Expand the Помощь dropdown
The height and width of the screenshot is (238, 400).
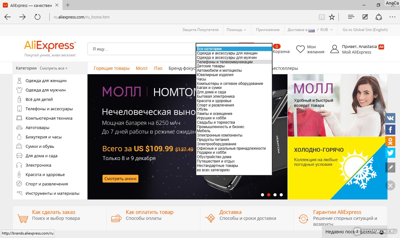pos(236,30)
